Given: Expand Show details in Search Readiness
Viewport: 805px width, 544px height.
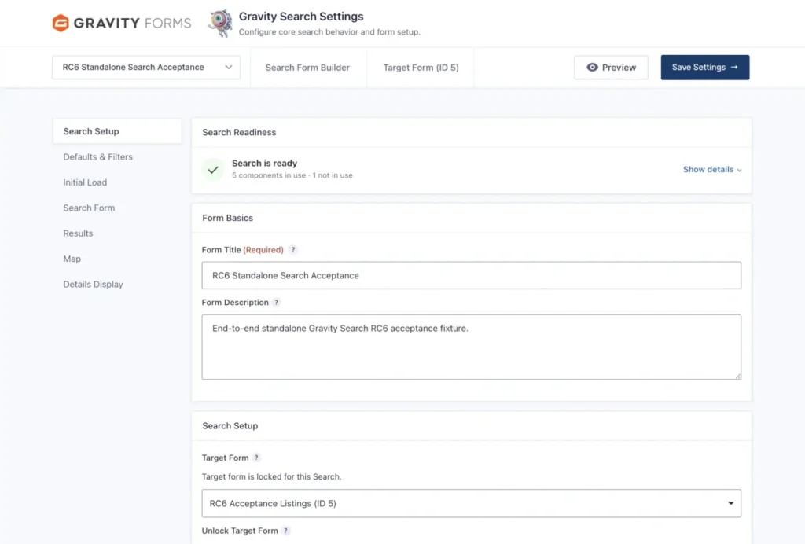Looking at the screenshot, I should click(x=712, y=169).
